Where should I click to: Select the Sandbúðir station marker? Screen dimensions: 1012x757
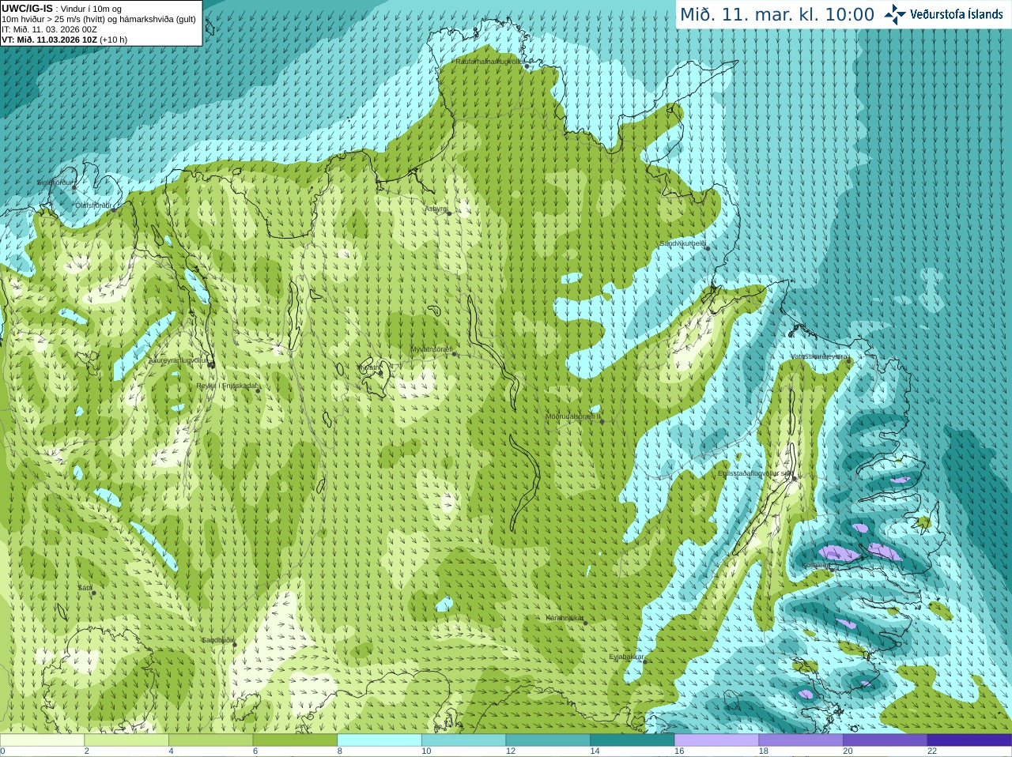(235, 645)
